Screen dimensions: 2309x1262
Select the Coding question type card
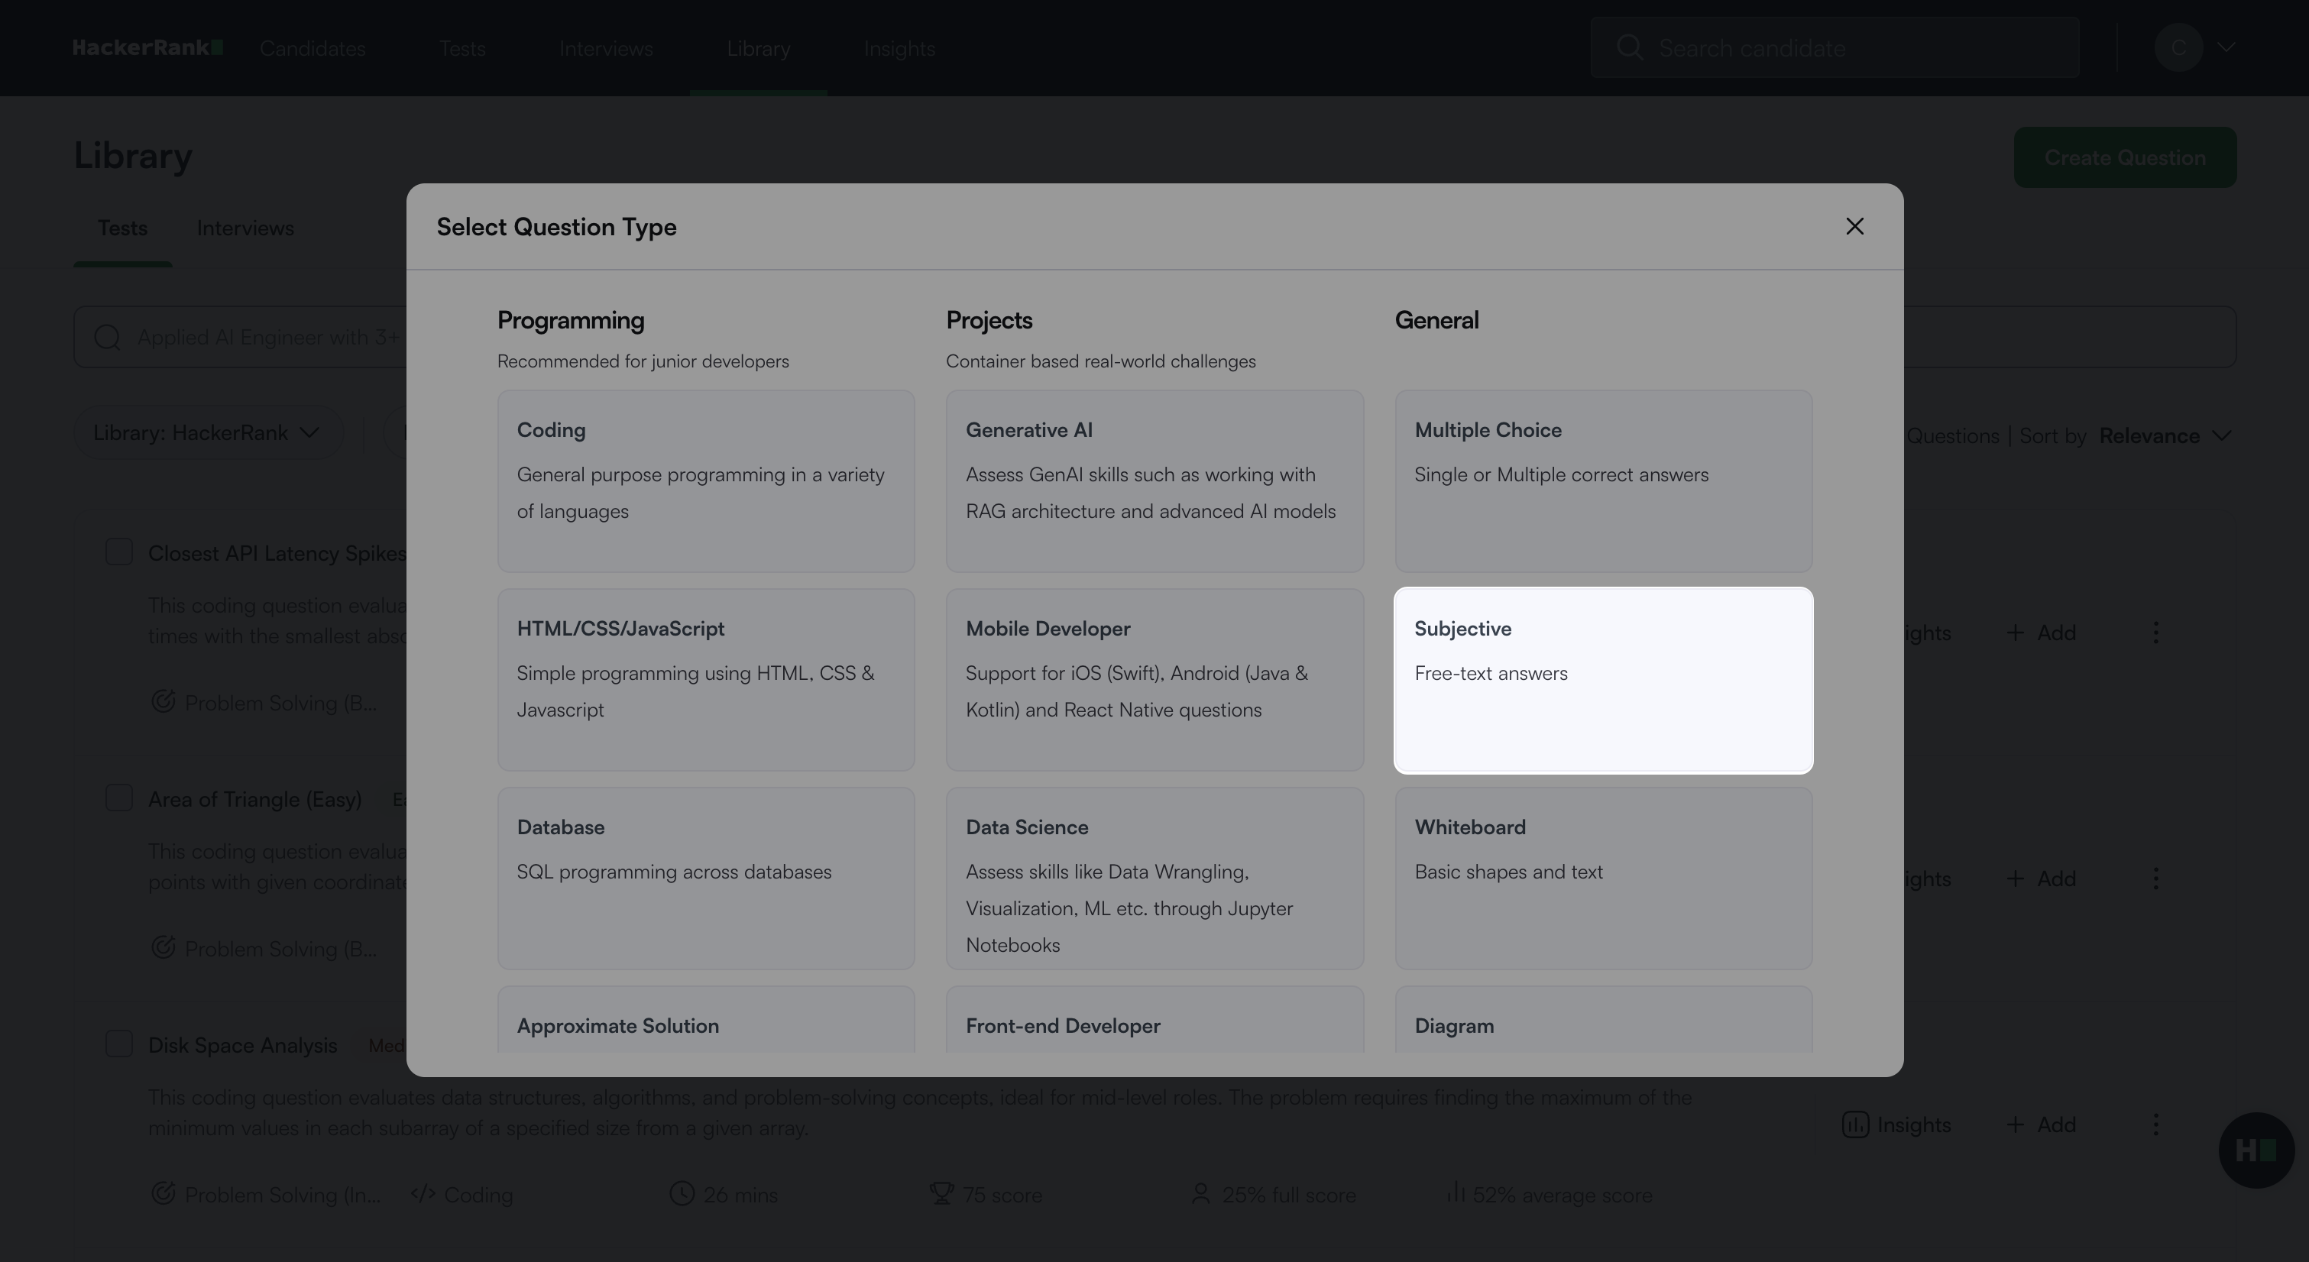pos(705,481)
